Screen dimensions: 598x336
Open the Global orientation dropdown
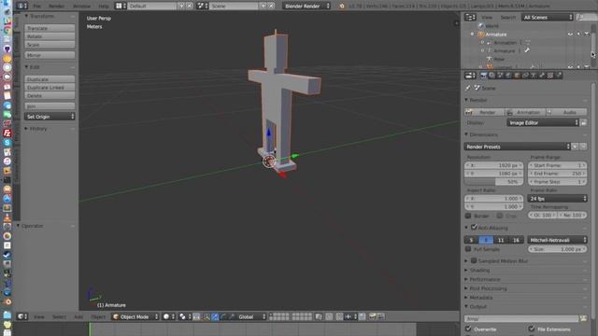coord(251,316)
